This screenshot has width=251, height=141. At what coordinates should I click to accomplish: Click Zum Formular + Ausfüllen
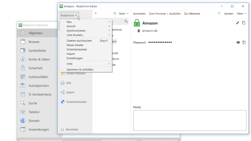(165, 14)
